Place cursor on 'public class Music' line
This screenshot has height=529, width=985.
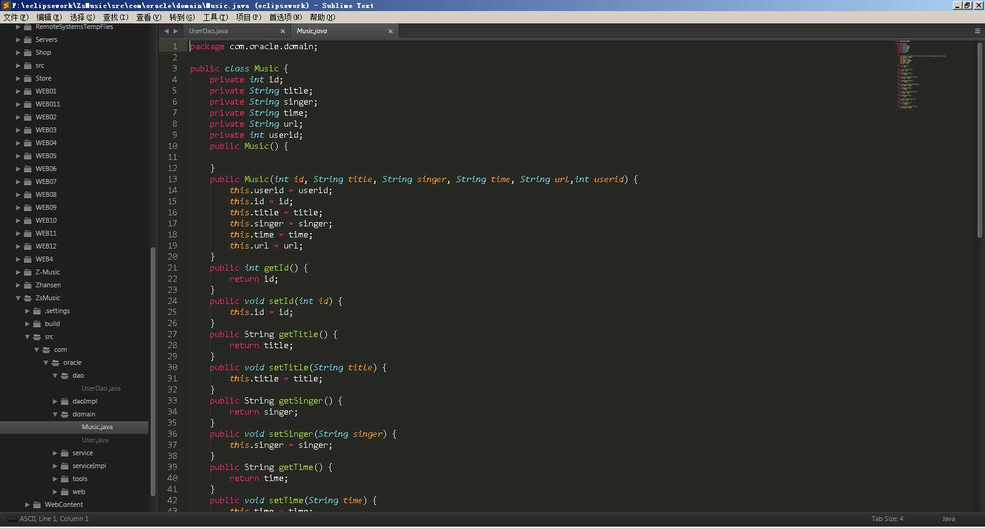tap(239, 68)
